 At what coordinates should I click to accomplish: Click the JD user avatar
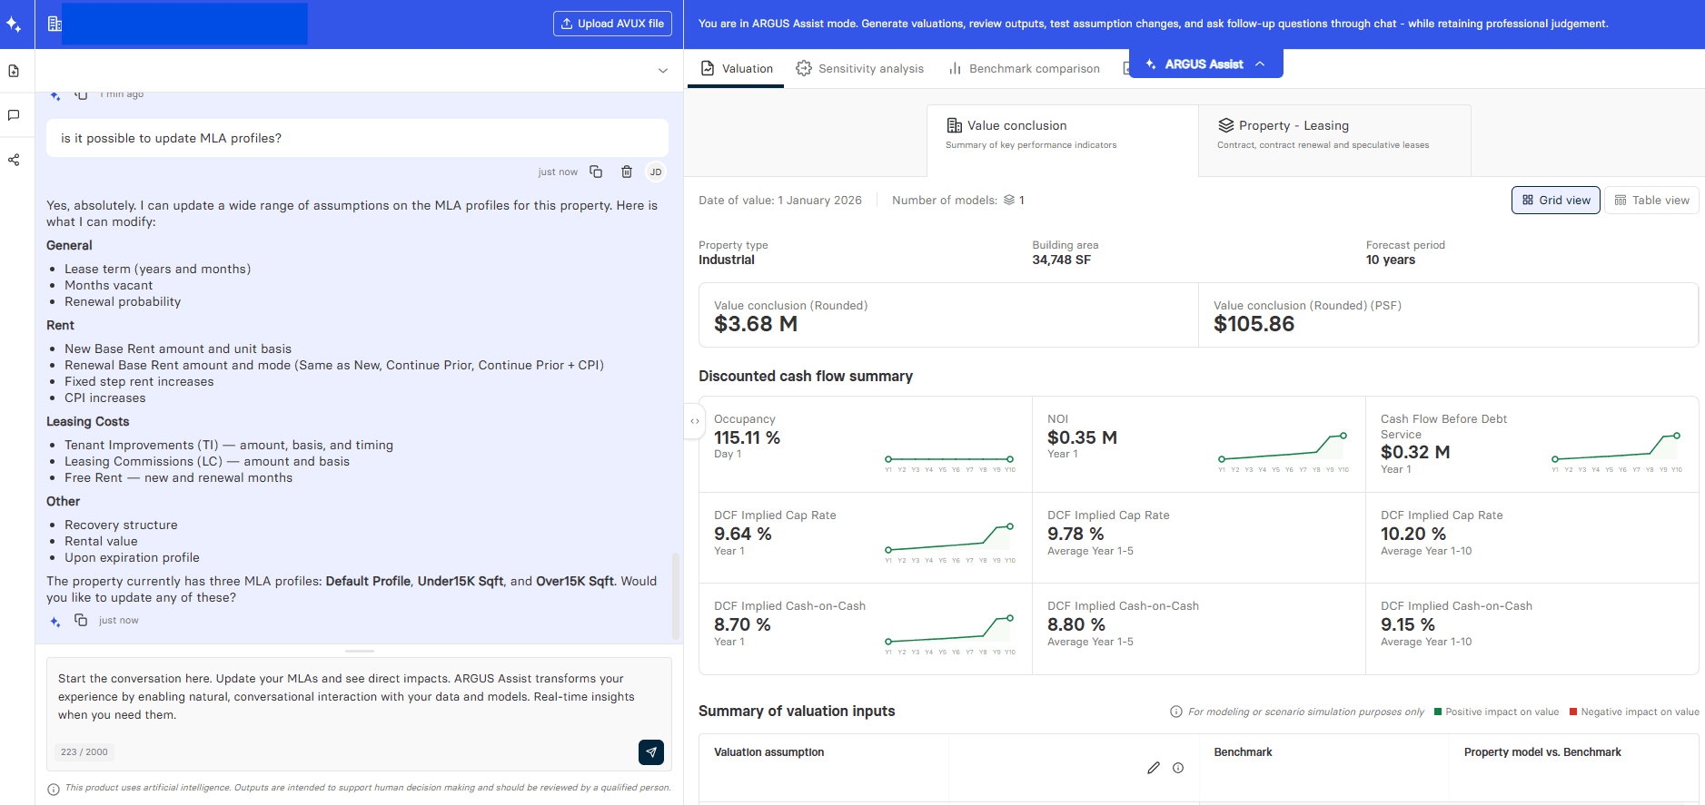(x=656, y=172)
